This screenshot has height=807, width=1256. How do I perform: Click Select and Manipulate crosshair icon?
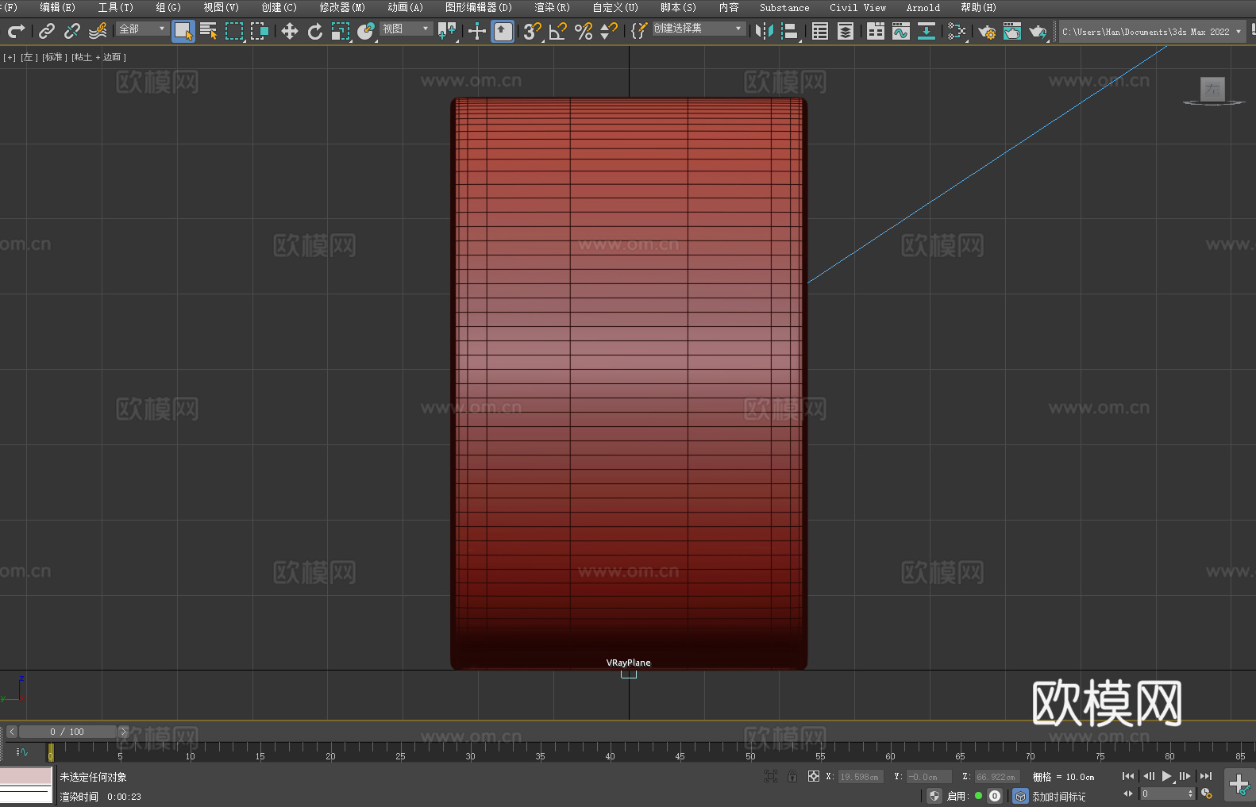[x=477, y=31]
